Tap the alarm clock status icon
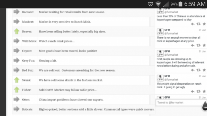The width and height of the screenshot is (207, 116). [x=150, y=4]
